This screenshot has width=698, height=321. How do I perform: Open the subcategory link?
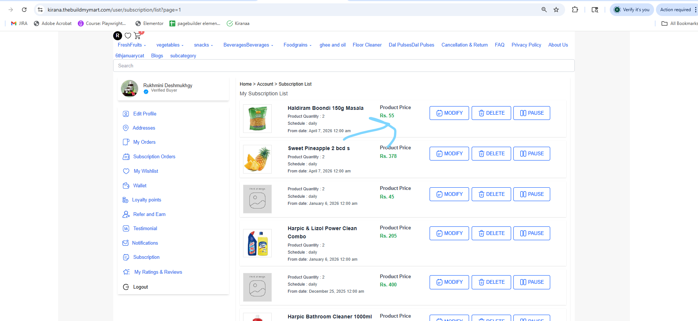point(183,56)
